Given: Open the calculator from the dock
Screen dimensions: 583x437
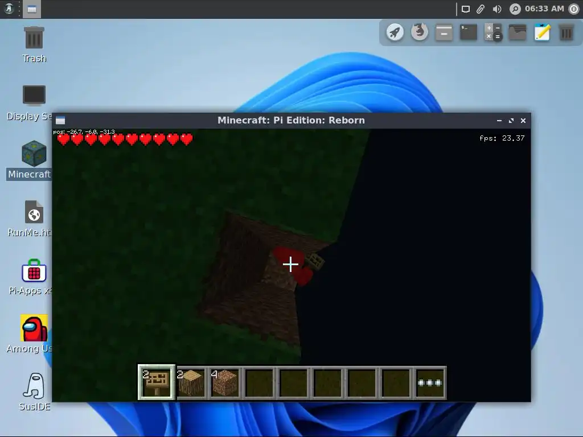Looking at the screenshot, I should click(x=493, y=32).
